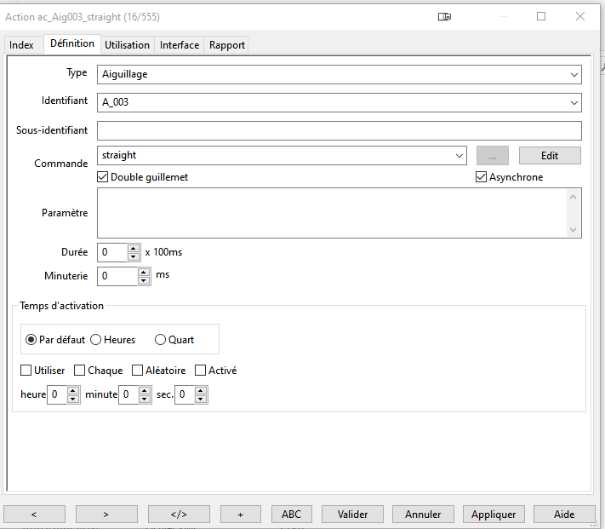The width and height of the screenshot is (605, 529).
Task: Select the Heures radio option
Action: [96, 340]
